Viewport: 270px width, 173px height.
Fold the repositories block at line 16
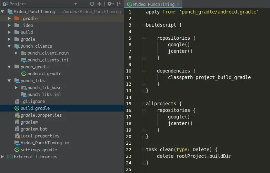coord(144,110)
